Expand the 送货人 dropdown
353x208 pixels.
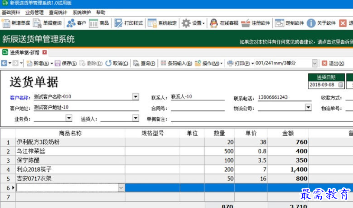click(136, 118)
